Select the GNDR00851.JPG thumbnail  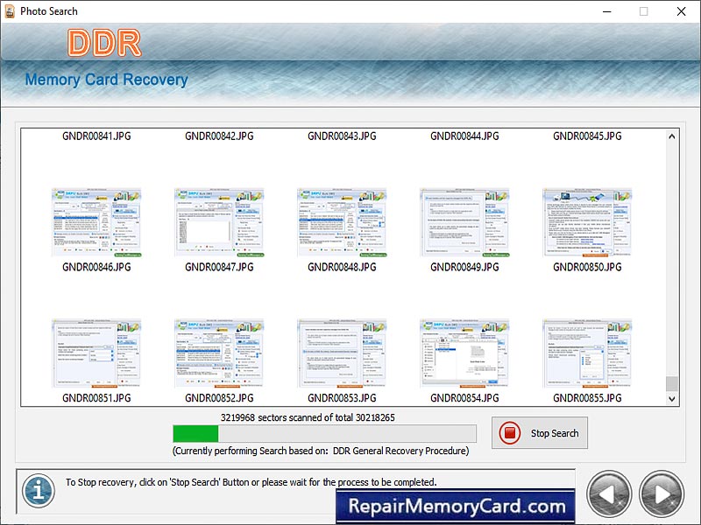(x=96, y=353)
